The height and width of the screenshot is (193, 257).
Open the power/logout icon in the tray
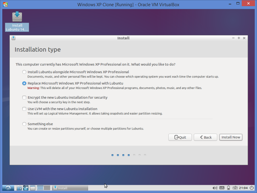(x=252, y=188)
